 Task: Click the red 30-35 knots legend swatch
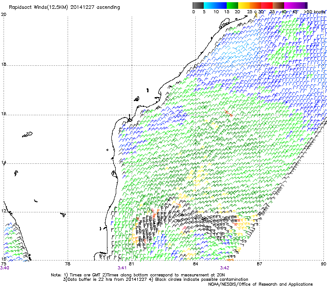pos(267,5)
